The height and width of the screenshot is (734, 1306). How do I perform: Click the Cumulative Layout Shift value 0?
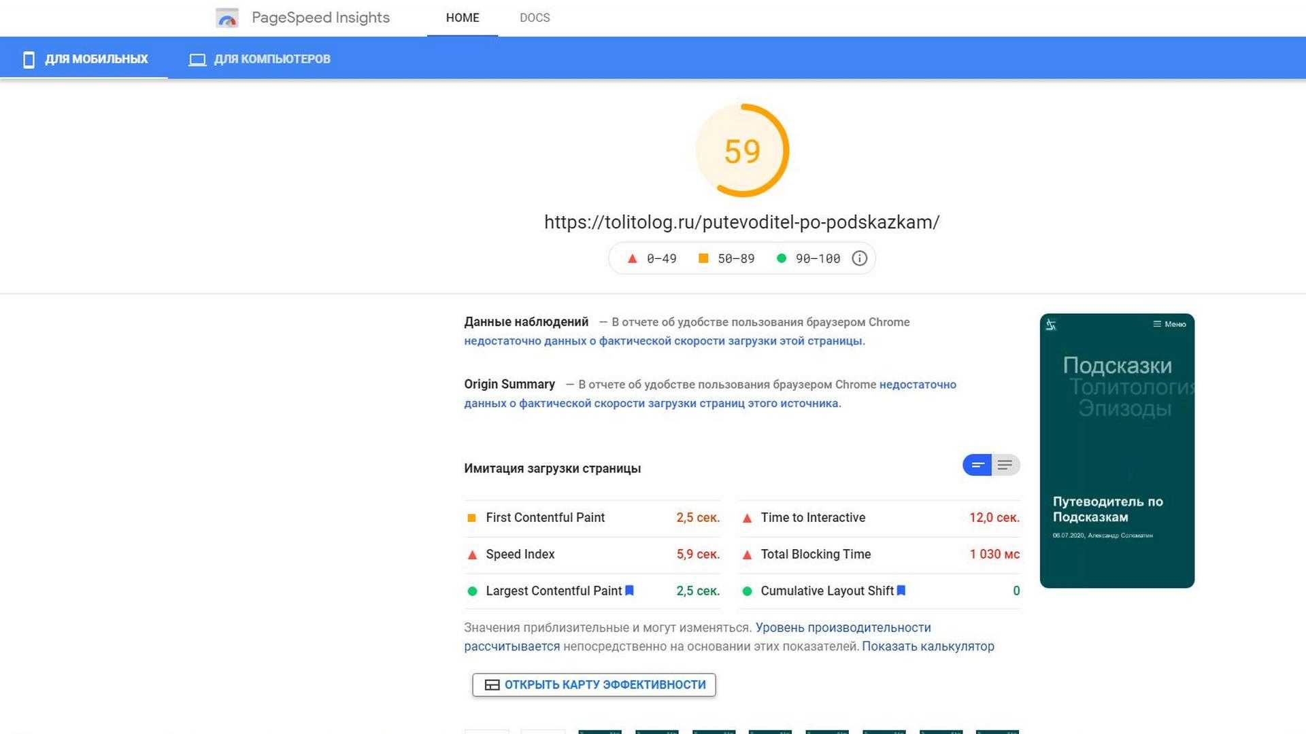1016,591
